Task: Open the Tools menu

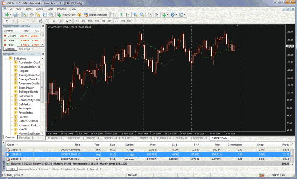Action: [x=50, y=9]
